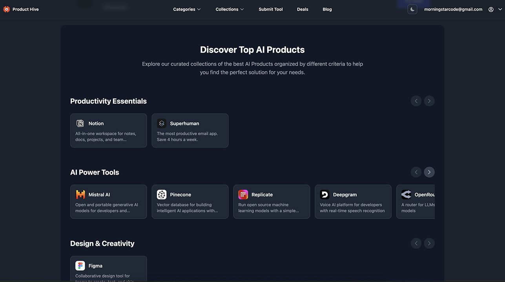The width and height of the screenshot is (505, 282).
Task: Open the Blog page
Action: tap(327, 9)
